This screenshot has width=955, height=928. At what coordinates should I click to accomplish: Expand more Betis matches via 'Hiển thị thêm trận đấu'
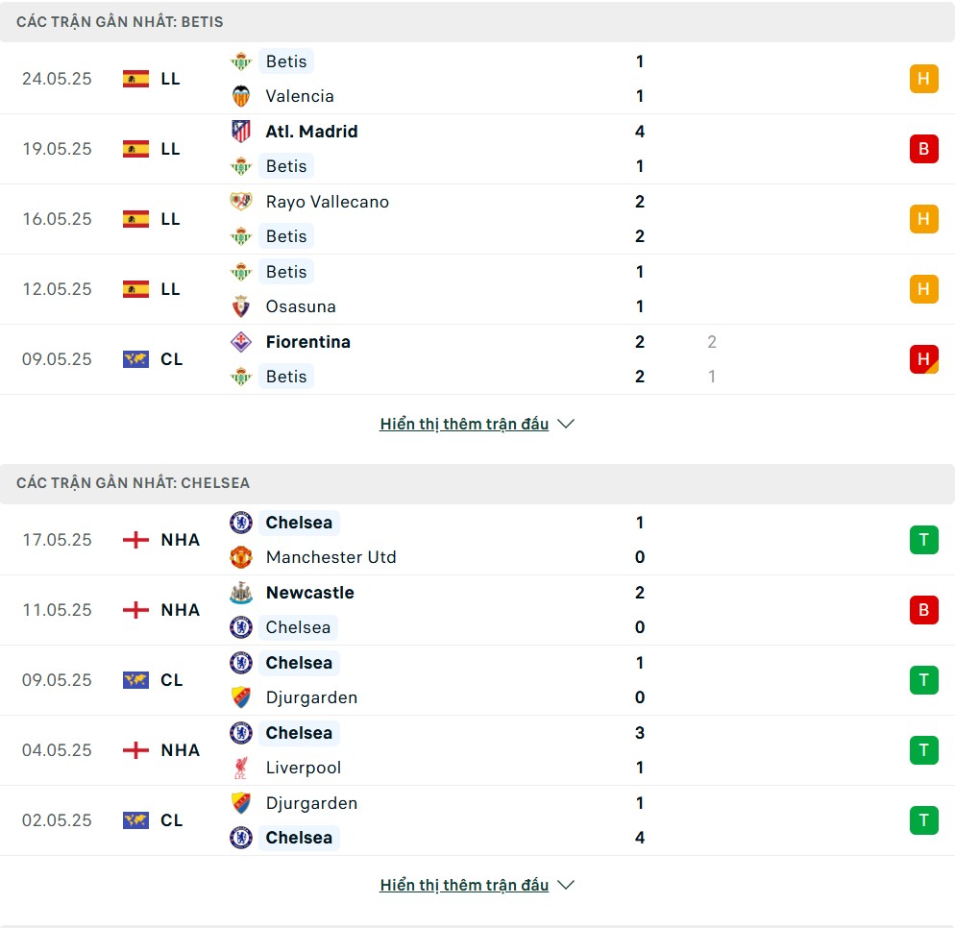464,424
